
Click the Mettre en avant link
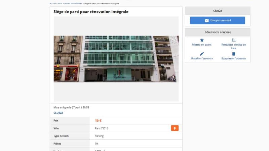coord(202,45)
